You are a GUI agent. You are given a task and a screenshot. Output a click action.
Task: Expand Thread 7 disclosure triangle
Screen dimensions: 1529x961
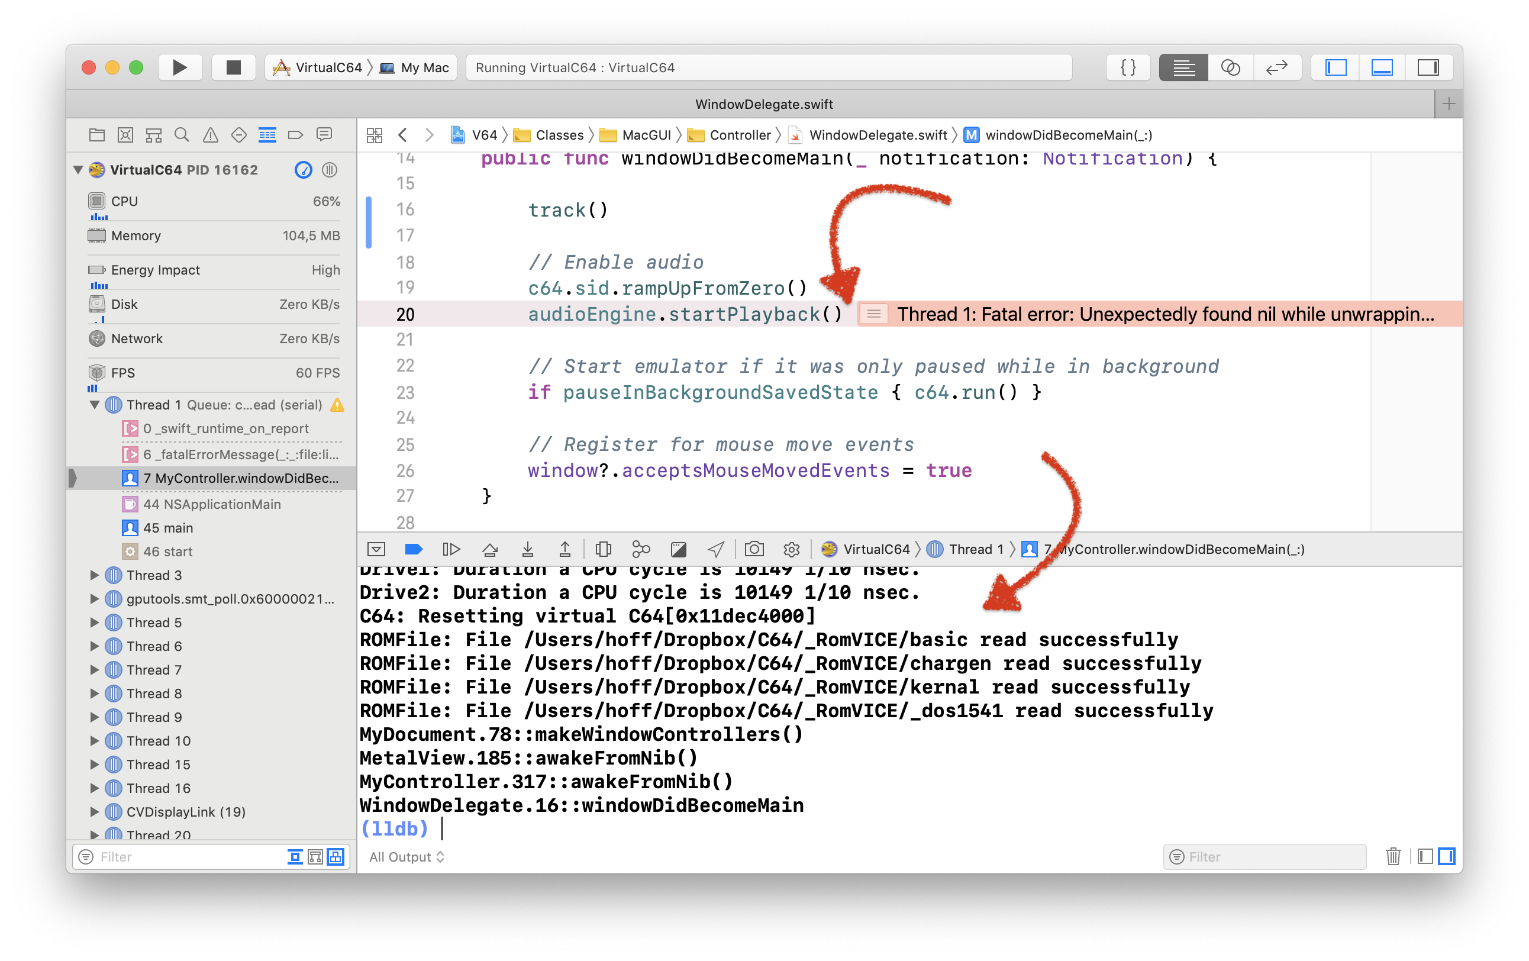point(95,669)
